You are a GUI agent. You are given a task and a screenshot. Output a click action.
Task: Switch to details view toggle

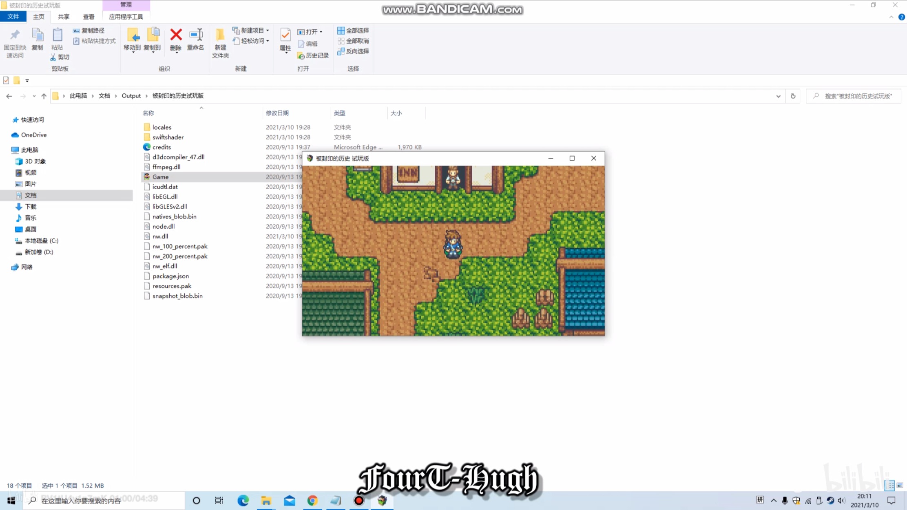click(x=890, y=485)
